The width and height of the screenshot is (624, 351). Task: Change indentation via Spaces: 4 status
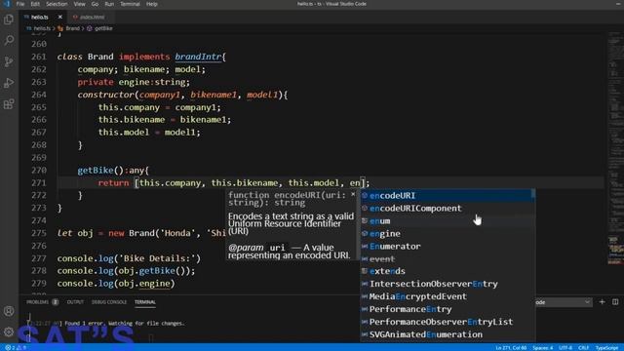click(x=543, y=348)
